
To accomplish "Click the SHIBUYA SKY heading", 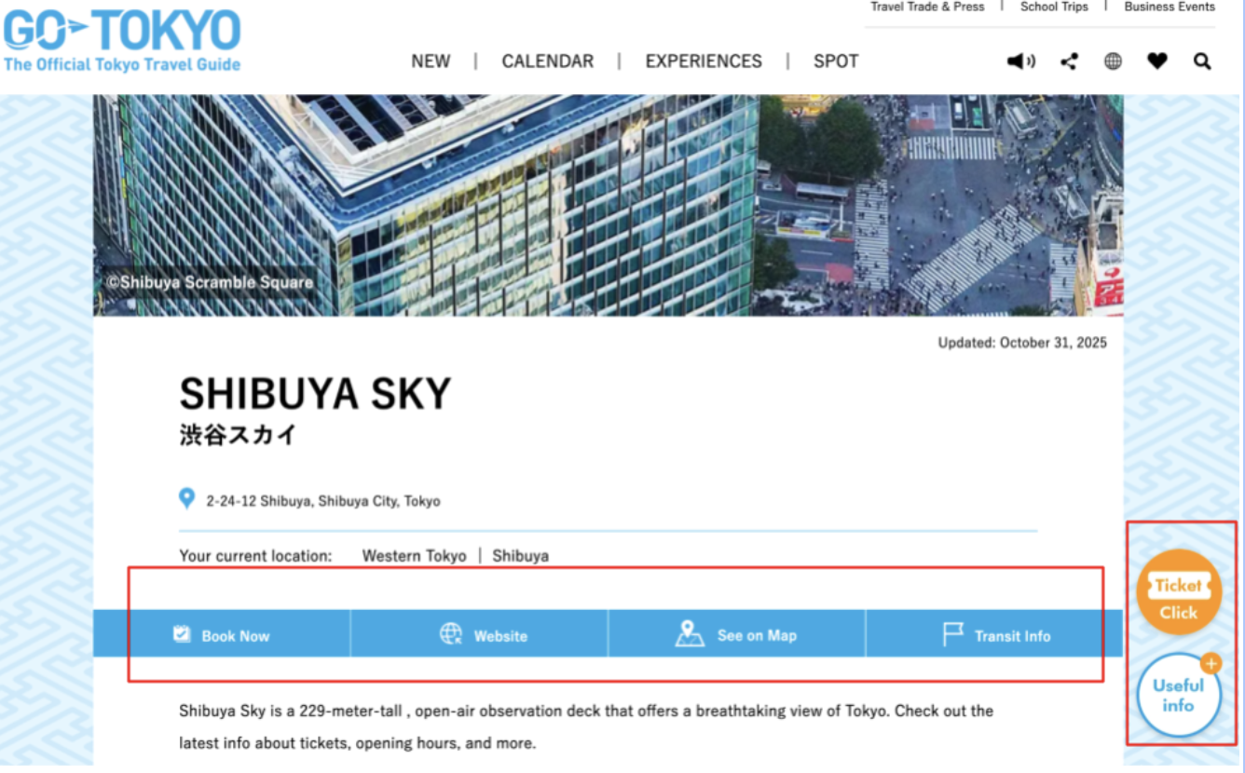I will 315,394.
